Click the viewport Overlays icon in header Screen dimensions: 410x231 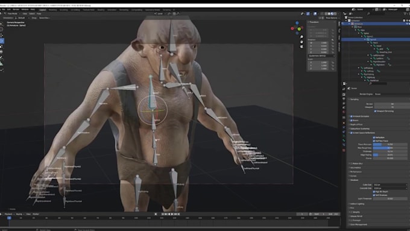tap(315, 14)
